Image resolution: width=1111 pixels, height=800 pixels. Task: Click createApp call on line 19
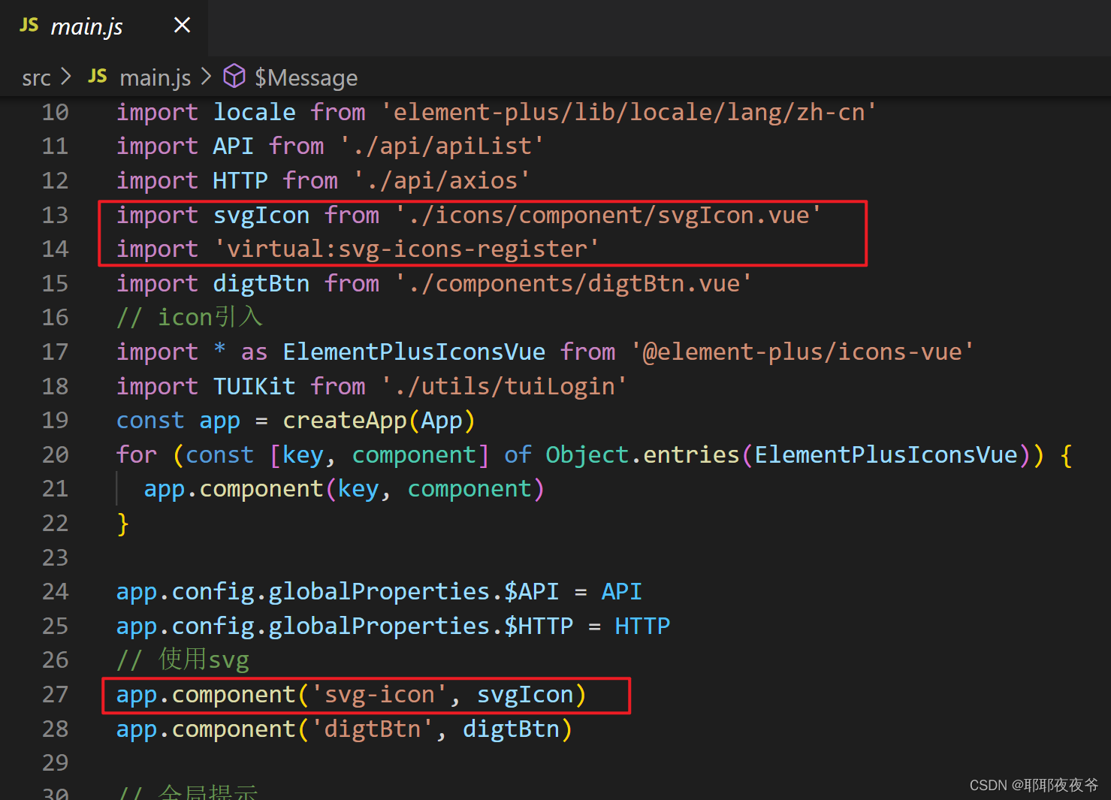coord(345,421)
